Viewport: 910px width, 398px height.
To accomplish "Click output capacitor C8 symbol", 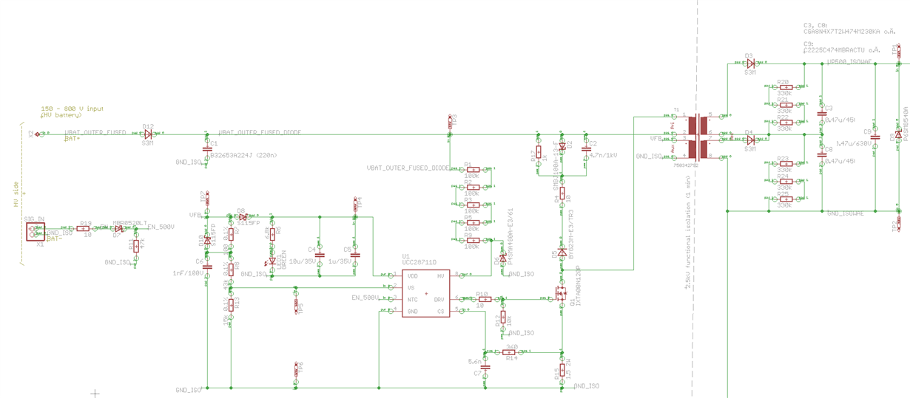I will 822,154.
